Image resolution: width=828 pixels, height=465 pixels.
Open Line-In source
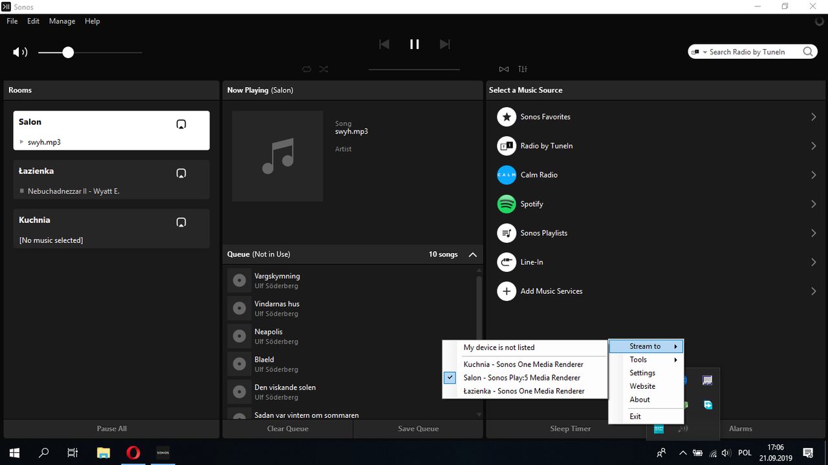click(655, 262)
